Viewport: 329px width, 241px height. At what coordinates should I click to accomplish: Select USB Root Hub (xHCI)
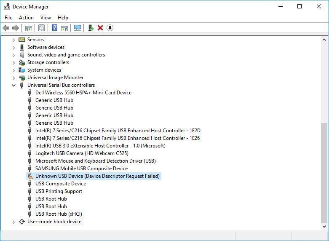[59, 214]
